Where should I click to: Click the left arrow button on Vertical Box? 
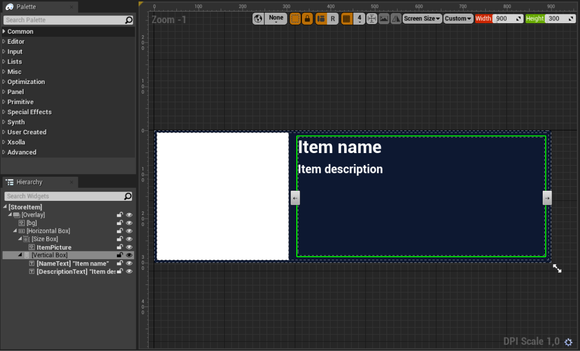[295, 198]
